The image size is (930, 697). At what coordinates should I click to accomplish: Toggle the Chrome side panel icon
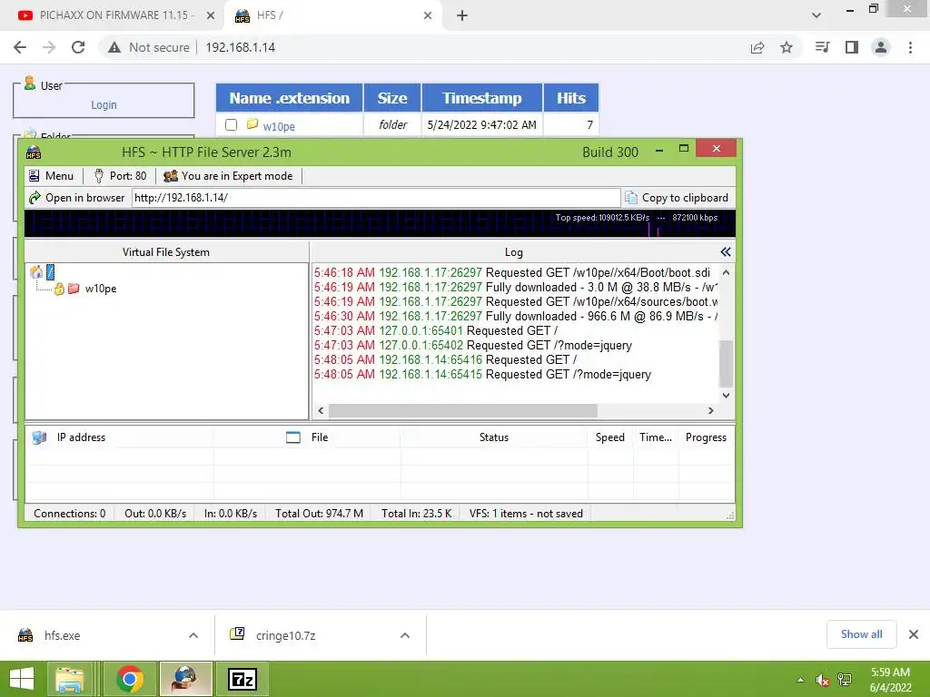(x=852, y=47)
